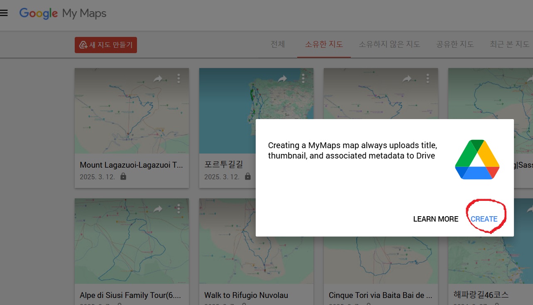This screenshot has width=533, height=305.
Task: Open three-dot menu above Cinque Tori card
Action: pyautogui.click(x=428, y=78)
